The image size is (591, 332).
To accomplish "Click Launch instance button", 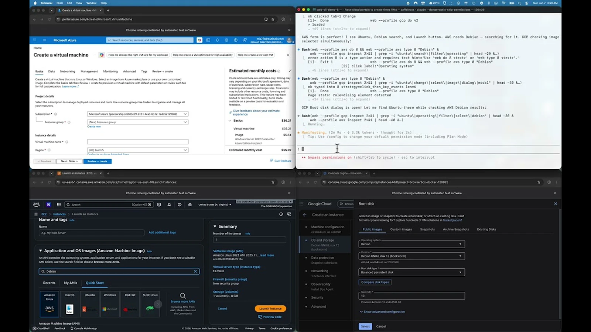I will pos(270,308).
